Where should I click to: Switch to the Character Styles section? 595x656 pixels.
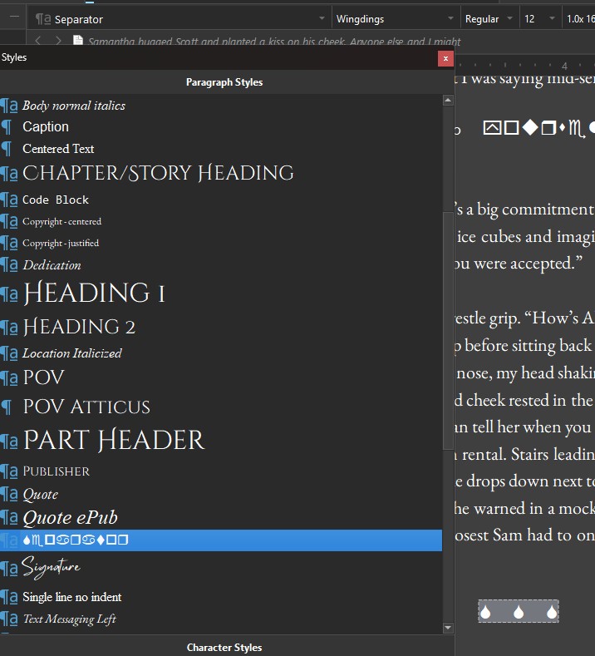[224, 647]
